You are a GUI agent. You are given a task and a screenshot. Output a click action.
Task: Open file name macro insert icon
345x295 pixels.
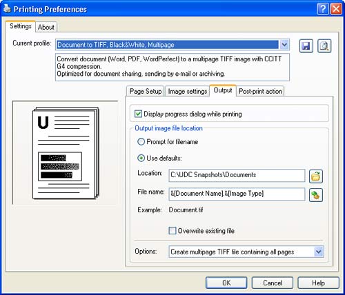(x=316, y=195)
